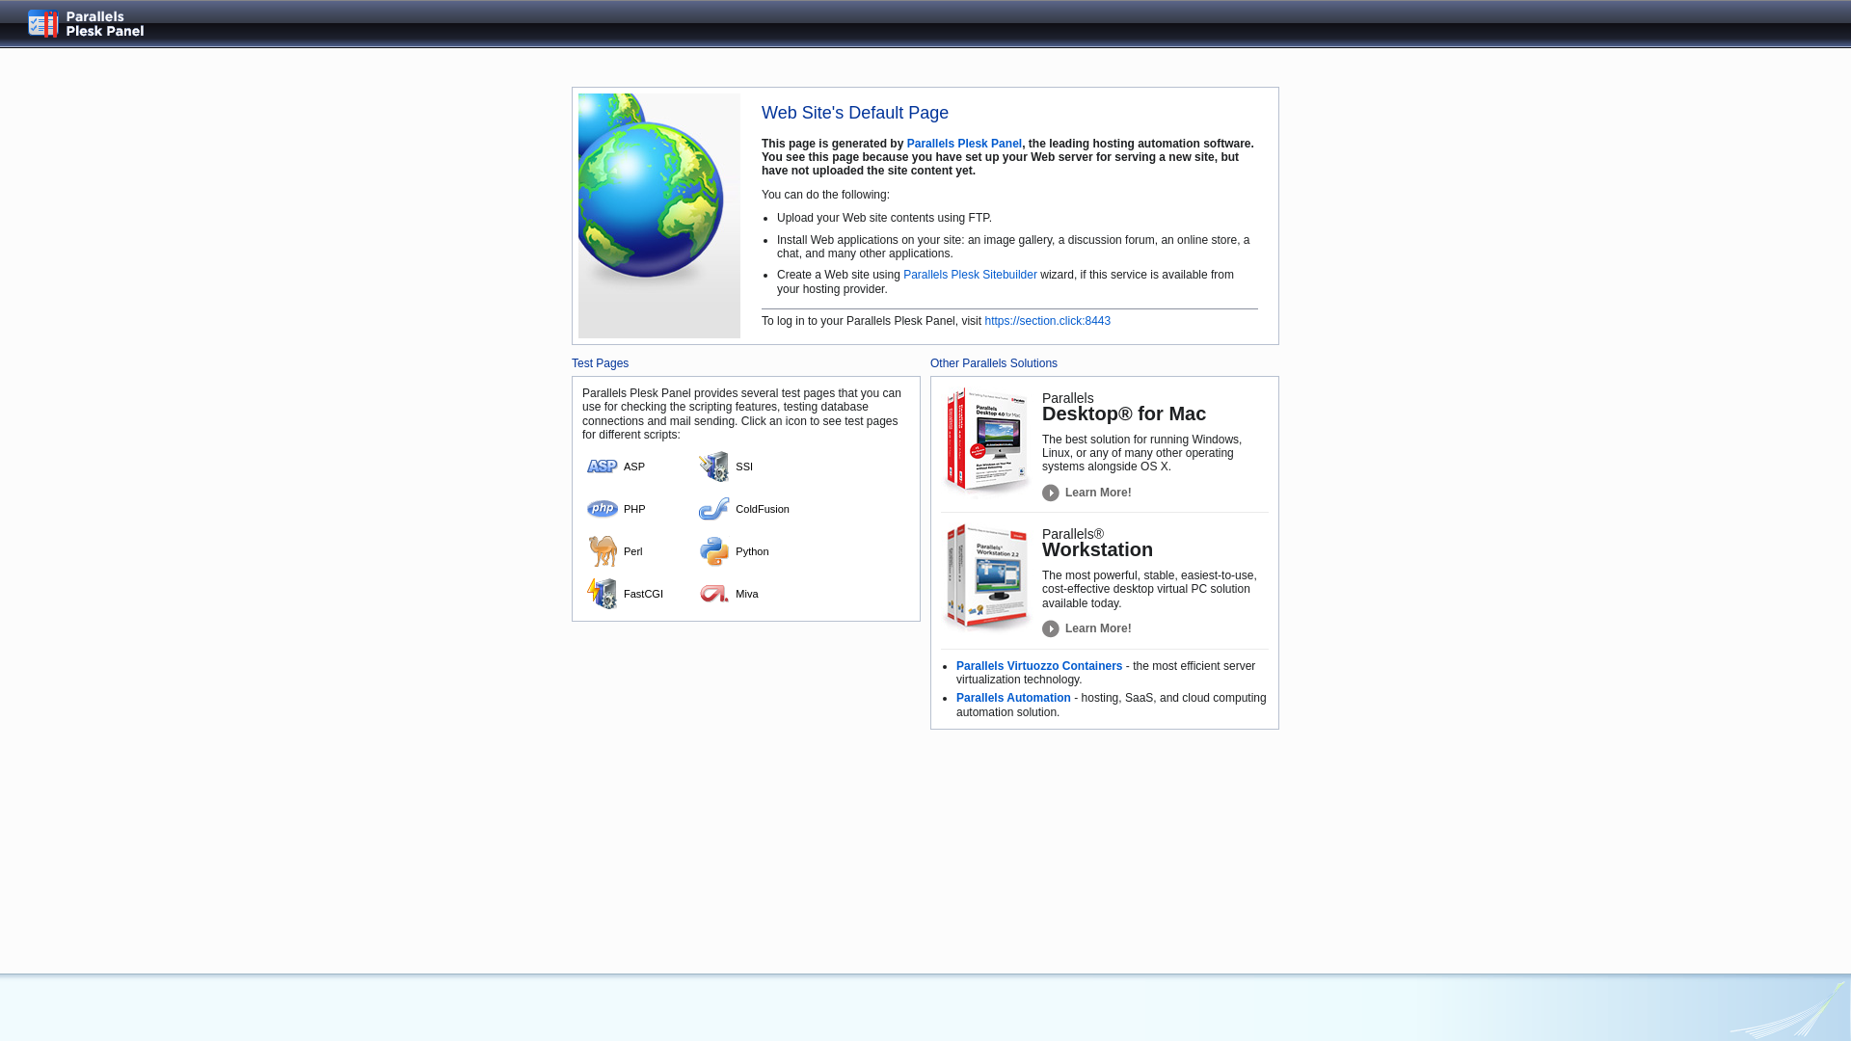Open the FastCGI test page icon

pyautogui.click(x=603, y=594)
